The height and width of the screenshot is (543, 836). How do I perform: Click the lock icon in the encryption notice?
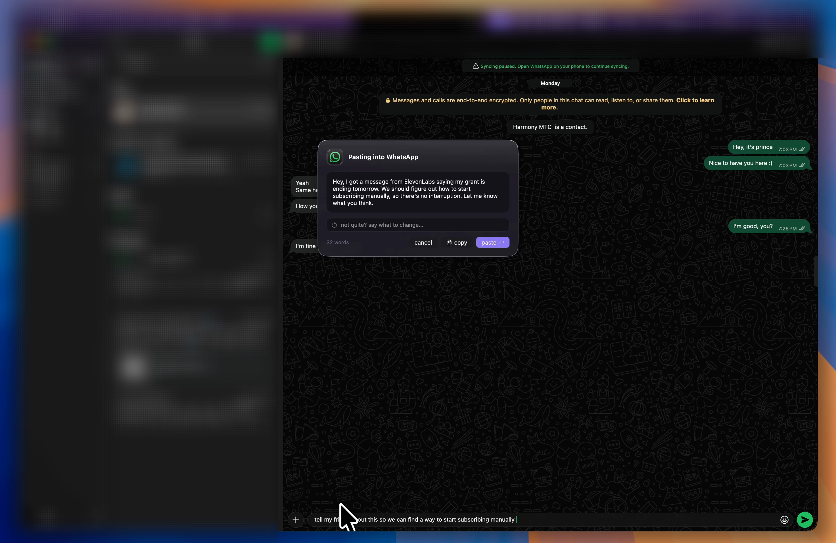pos(387,101)
